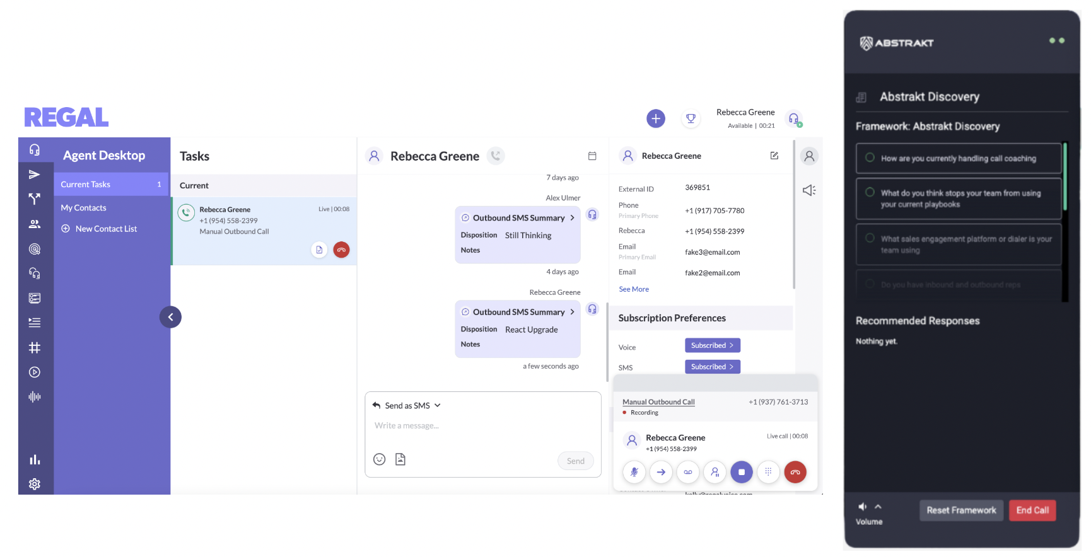Screen dimensions: 1091x557
Task: Click the agent status headset icon
Action: (794, 118)
